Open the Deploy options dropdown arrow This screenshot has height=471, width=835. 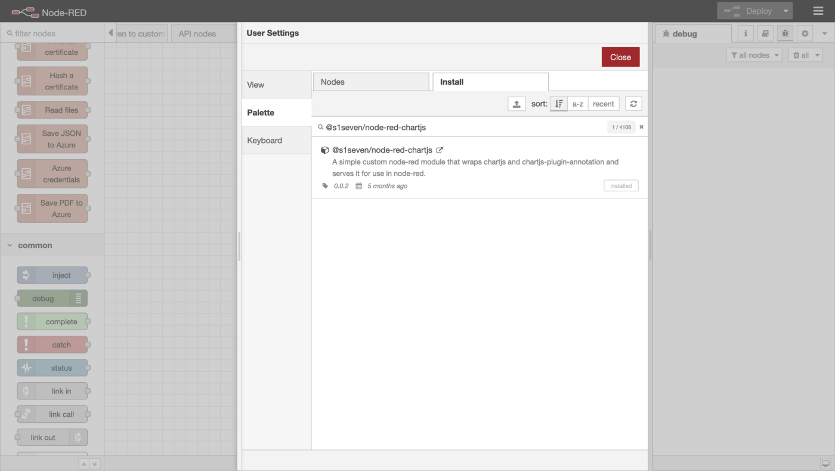click(787, 11)
